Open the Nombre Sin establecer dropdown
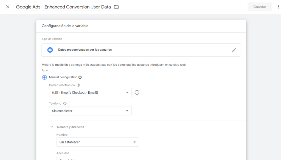281x160 pixels. point(98,142)
